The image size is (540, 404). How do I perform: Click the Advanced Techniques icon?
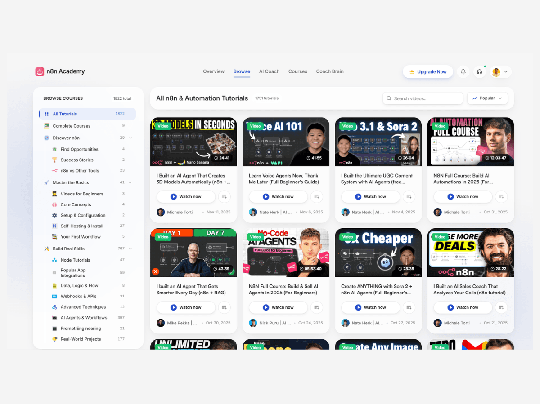coord(54,307)
